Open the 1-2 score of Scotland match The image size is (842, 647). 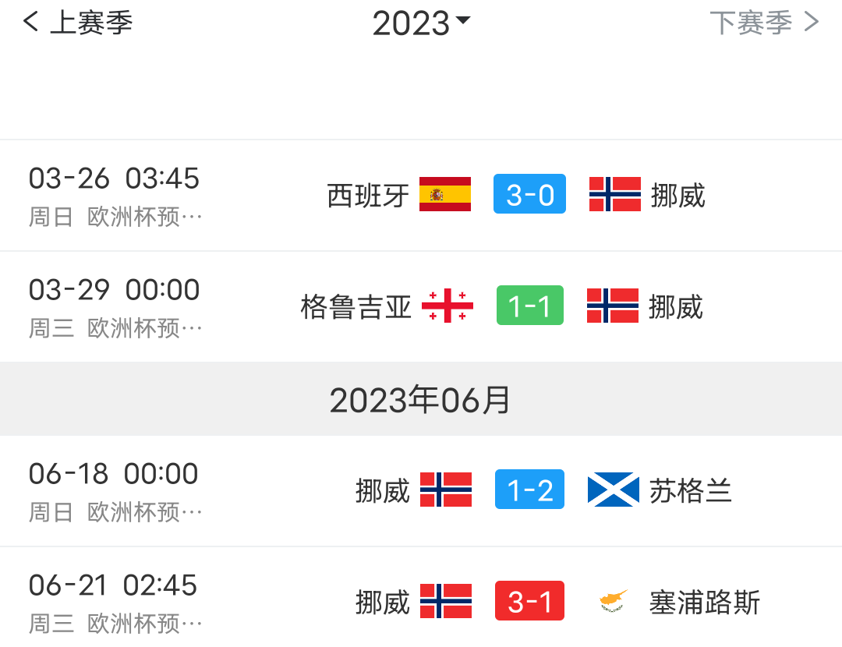pyautogui.click(x=529, y=490)
